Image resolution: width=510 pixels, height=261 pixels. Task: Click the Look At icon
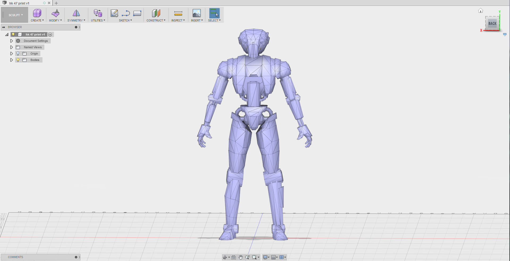pyautogui.click(x=234, y=257)
